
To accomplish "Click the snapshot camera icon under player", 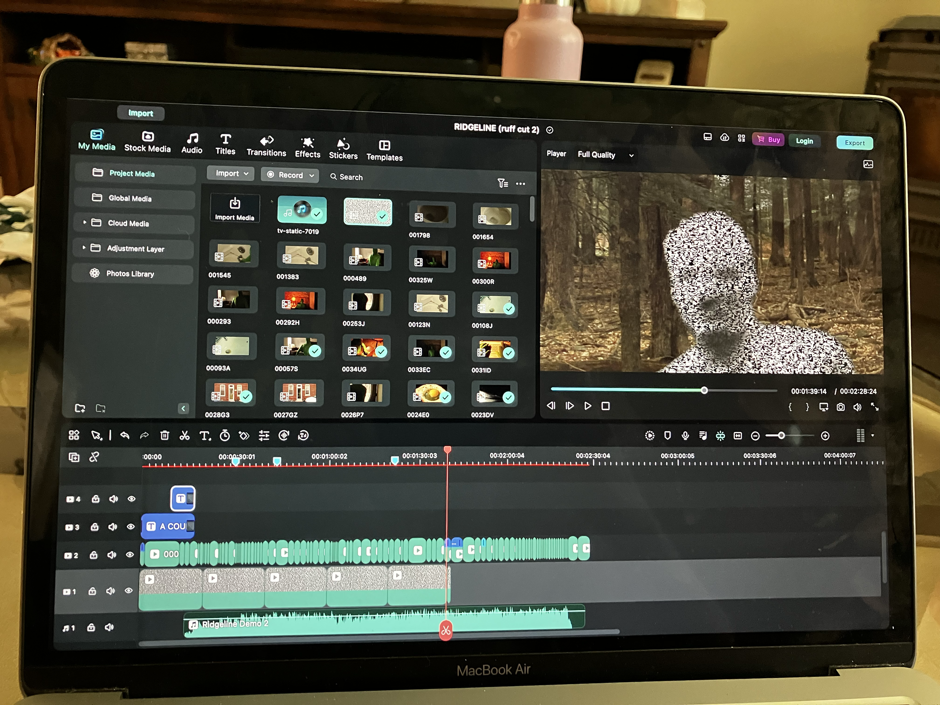I will pyautogui.click(x=841, y=407).
